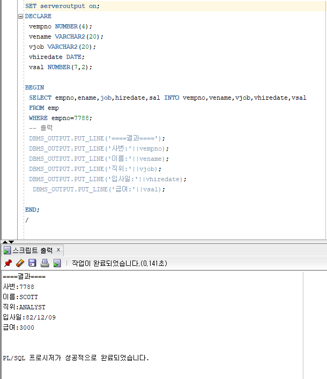
Task: Print the script output with printer icon
Action: pyautogui.click(x=44, y=263)
